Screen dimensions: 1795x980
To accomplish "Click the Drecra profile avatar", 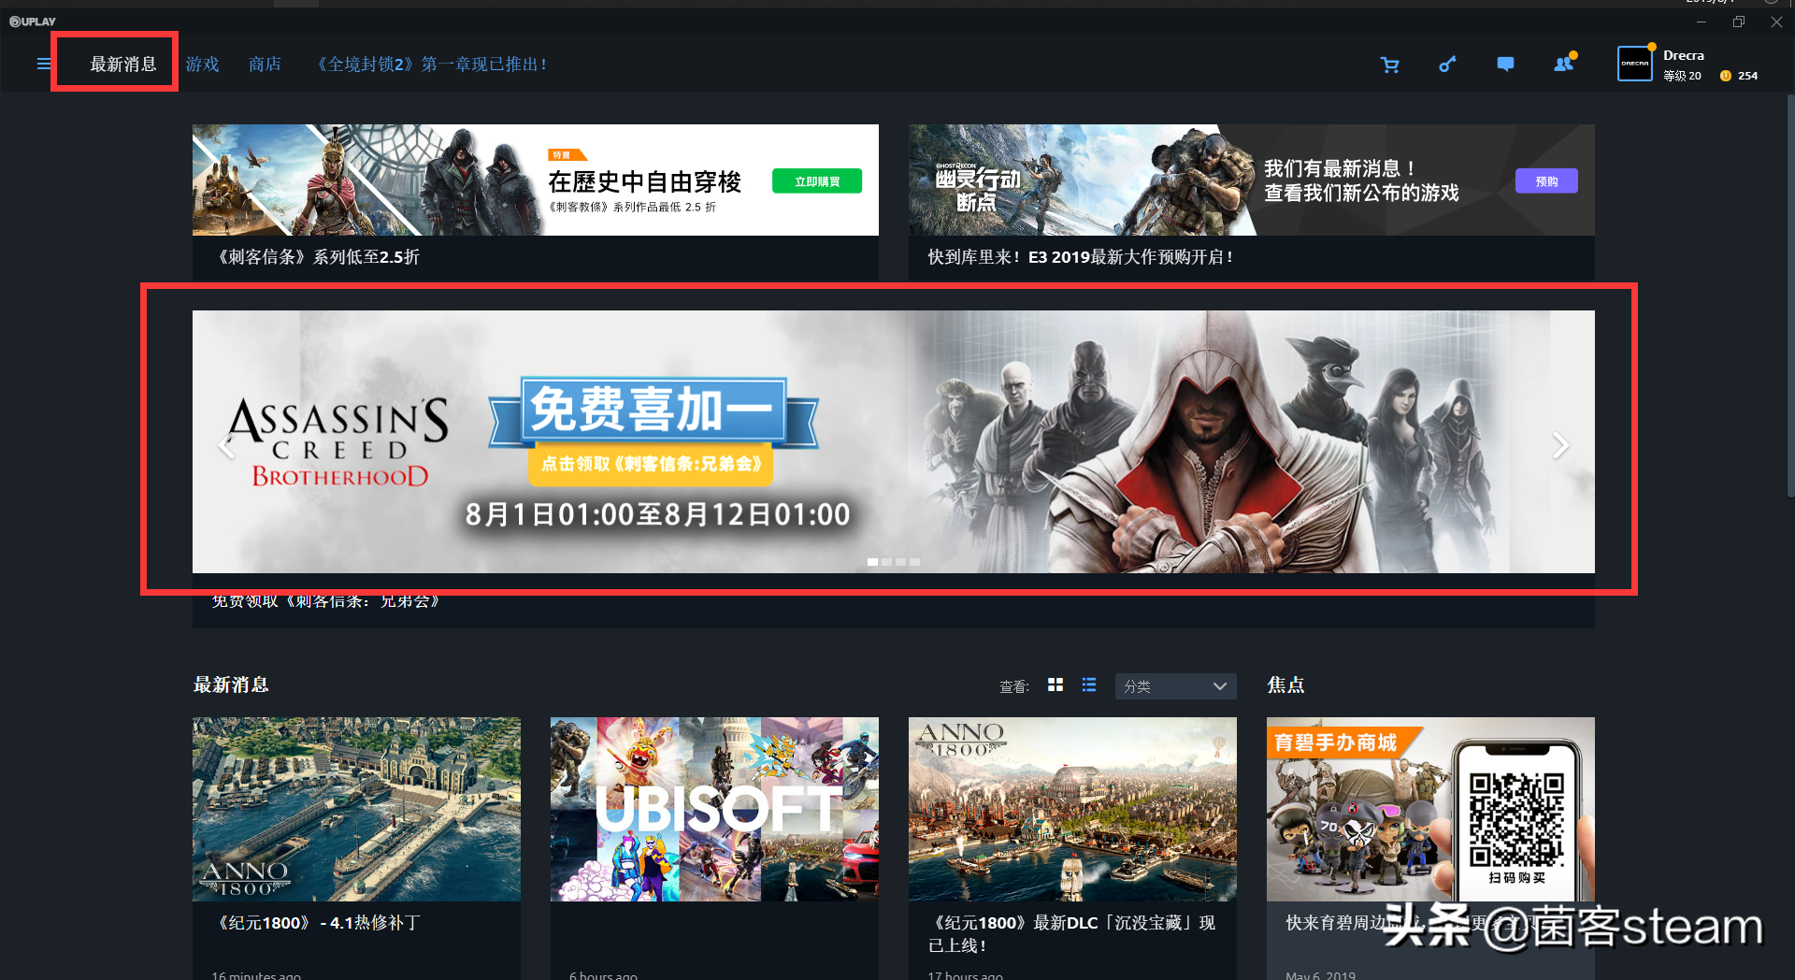I will pyautogui.click(x=1635, y=64).
